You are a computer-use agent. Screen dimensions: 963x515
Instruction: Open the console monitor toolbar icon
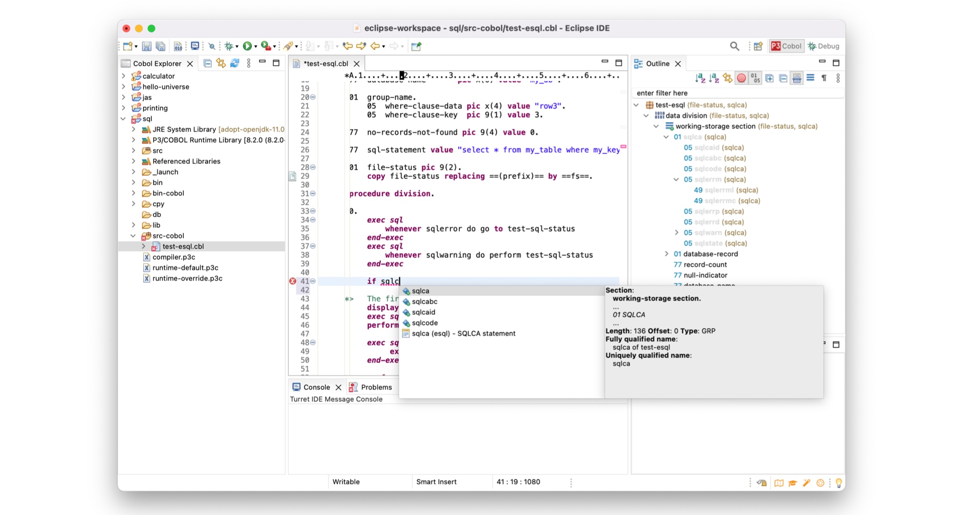[x=195, y=46]
